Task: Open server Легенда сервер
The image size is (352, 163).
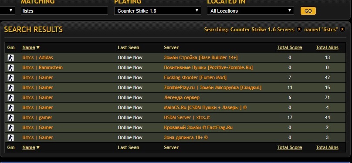Action: coord(182,98)
